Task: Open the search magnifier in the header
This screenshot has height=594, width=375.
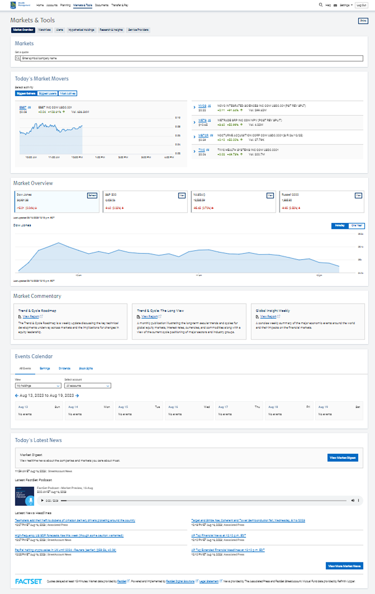Action: pos(320,5)
